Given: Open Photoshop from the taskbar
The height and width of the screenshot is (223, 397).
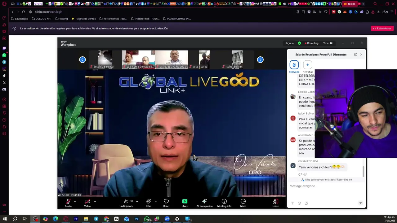Looking at the screenshot, I should tap(136, 219).
